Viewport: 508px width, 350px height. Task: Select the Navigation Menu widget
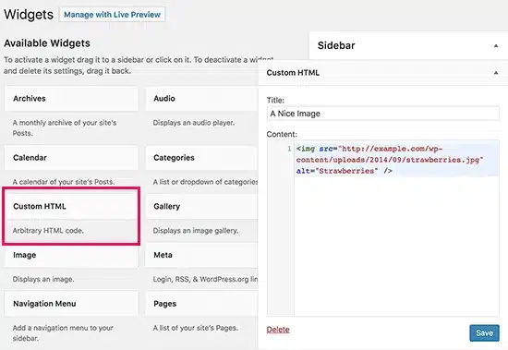[71, 304]
